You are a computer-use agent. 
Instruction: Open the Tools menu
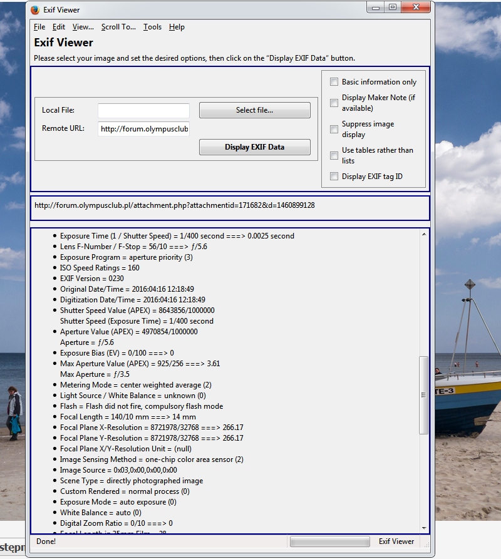pyautogui.click(x=152, y=27)
